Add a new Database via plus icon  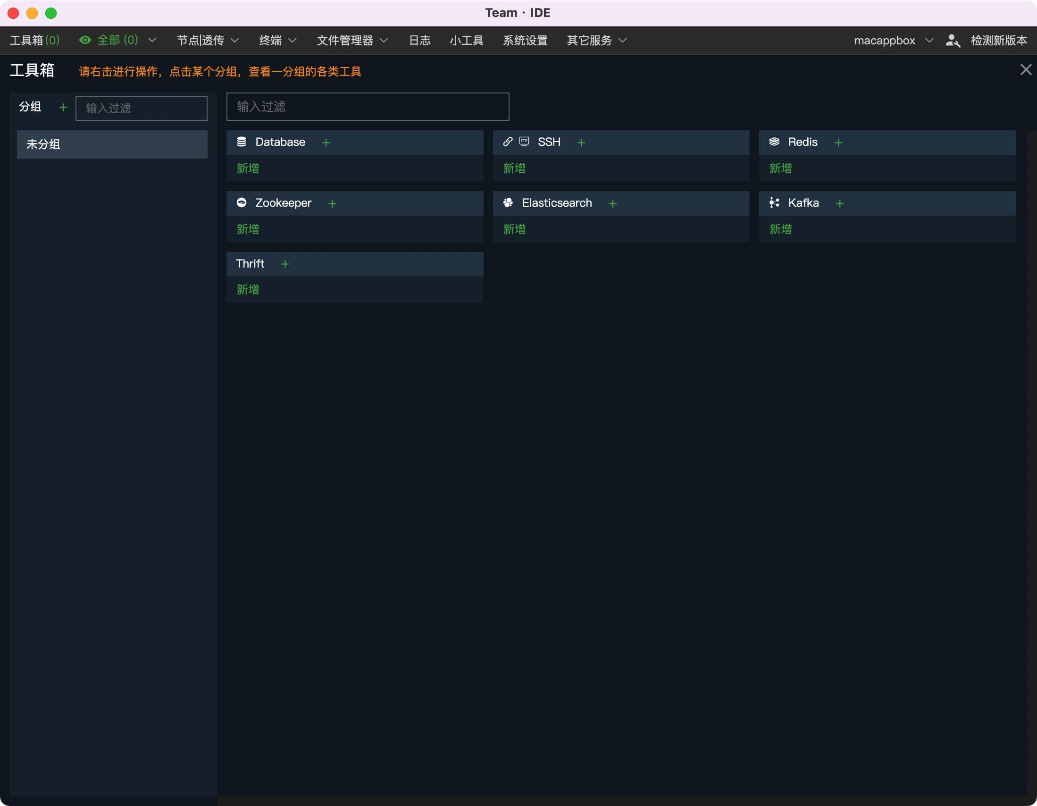pyautogui.click(x=326, y=143)
